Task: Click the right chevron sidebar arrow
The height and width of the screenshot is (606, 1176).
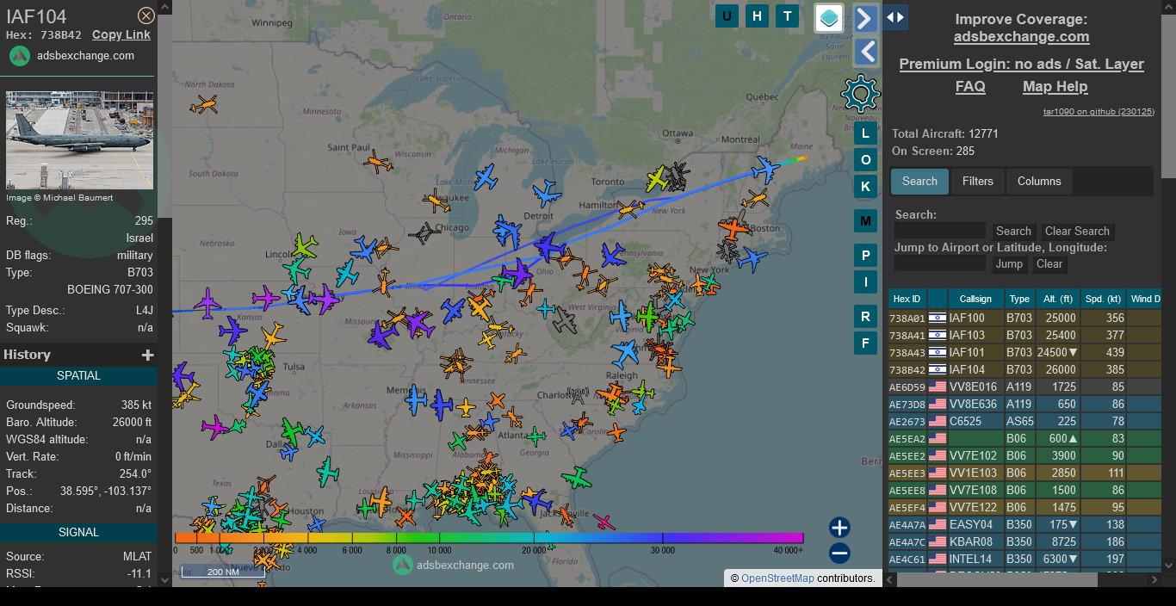Action: point(866,18)
